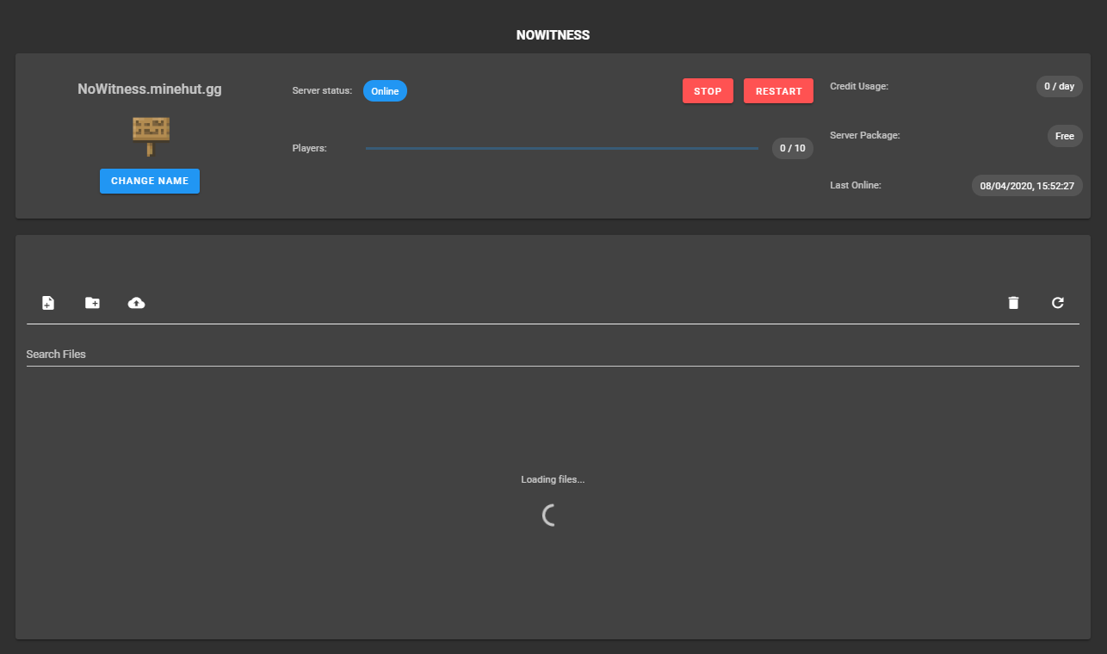Upload a file using the cloud upload icon
The image size is (1107, 654).
click(136, 303)
